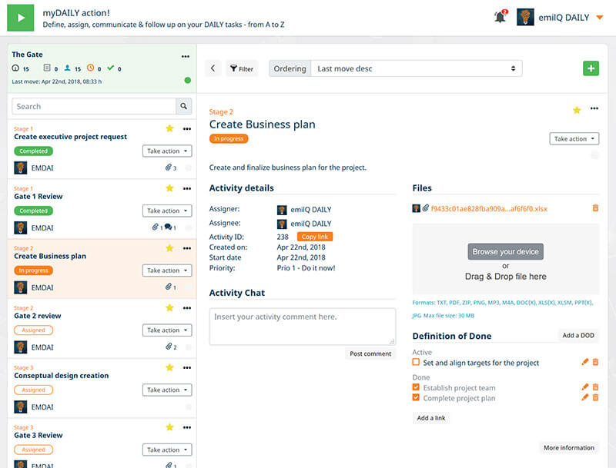Viewport: 616px width, 468px height.
Task: Click Add a link
Action: point(431,418)
